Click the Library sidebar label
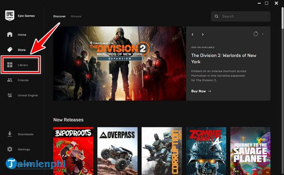This screenshot has width=284, height=175. point(23,65)
